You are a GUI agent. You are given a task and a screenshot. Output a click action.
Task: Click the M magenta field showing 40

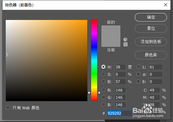155,97
